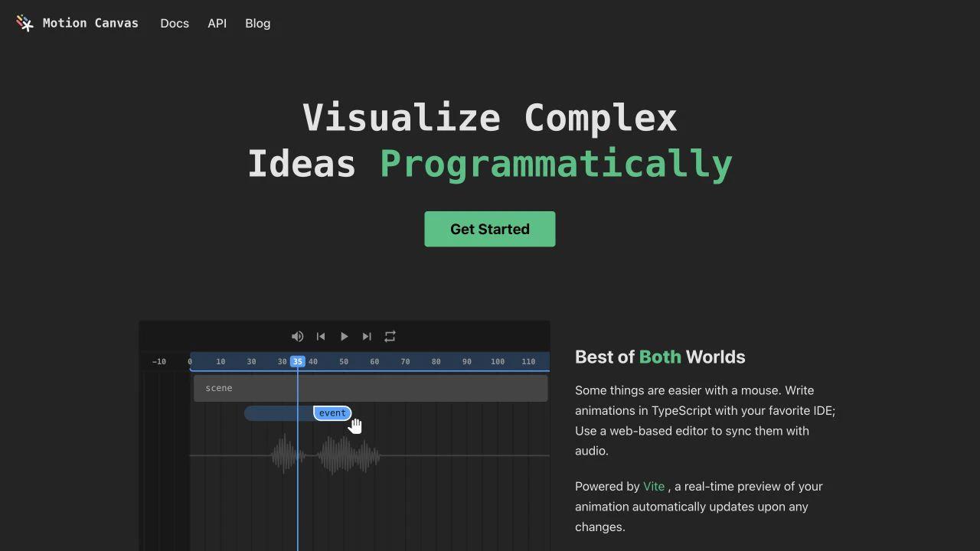The image size is (980, 551).
Task: Click the 110 tick on timeline ruler
Action: point(528,361)
